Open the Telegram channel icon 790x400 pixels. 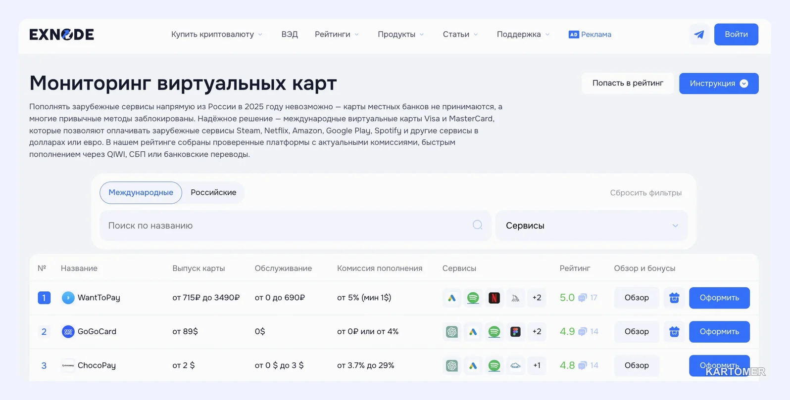click(699, 34)
